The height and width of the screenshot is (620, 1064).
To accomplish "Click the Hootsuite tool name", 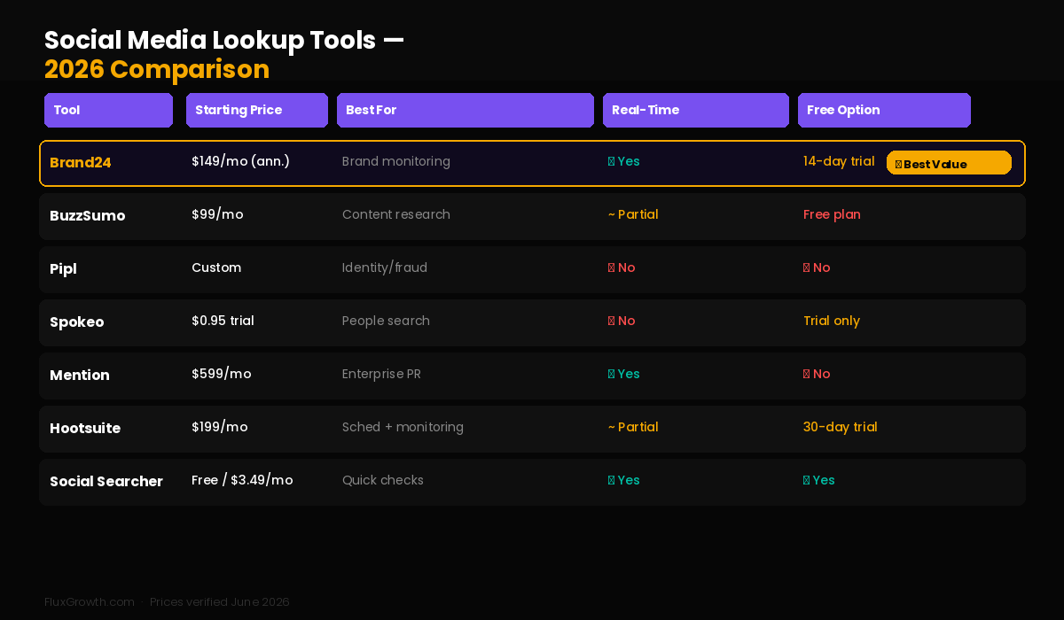I will pos(85,429).
